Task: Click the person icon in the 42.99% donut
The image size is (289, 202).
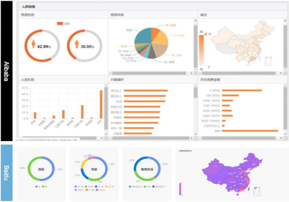Action: pyautogui.click(x=34, y=44)
